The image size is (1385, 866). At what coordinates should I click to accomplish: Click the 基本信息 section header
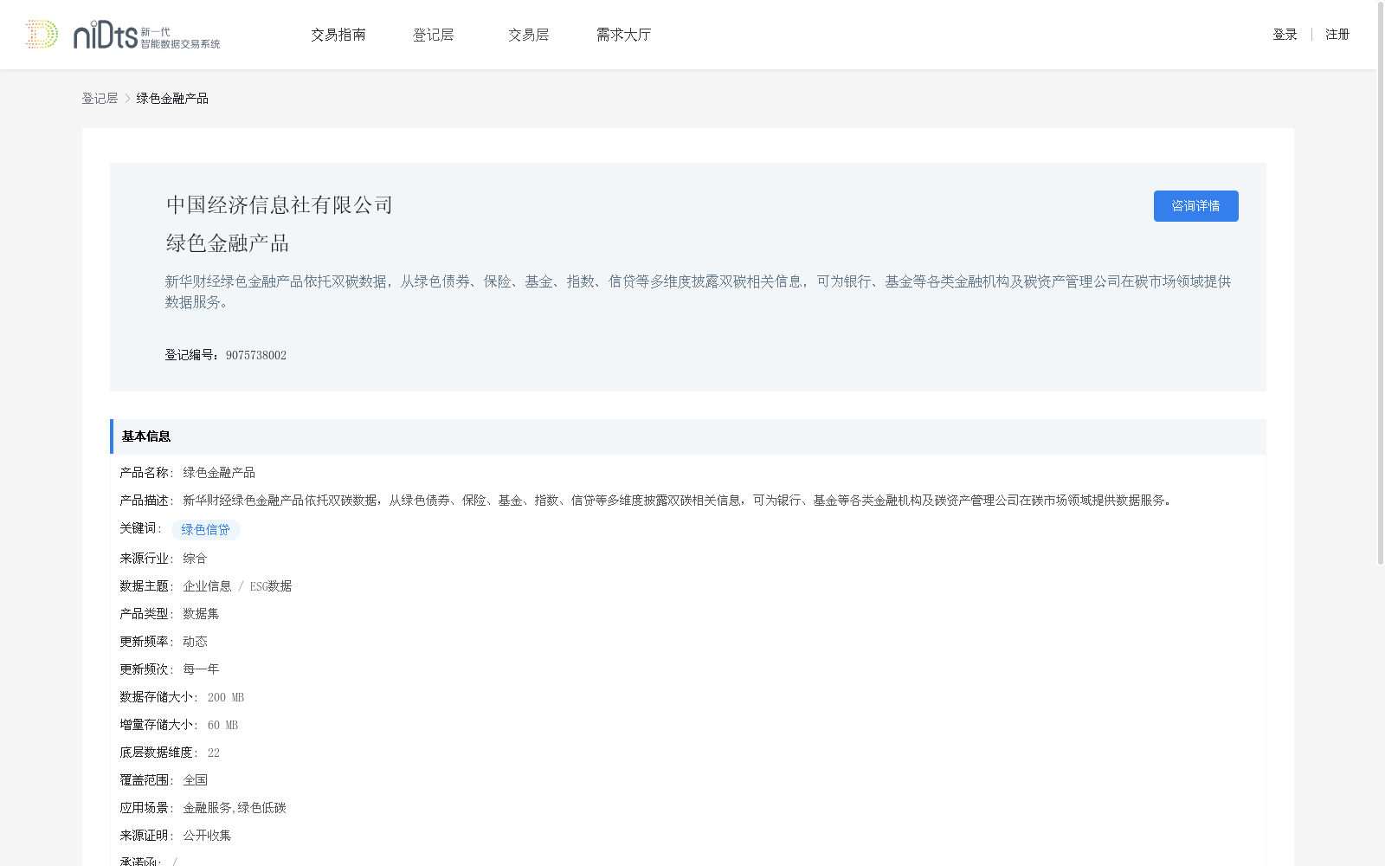coord(688,436)
